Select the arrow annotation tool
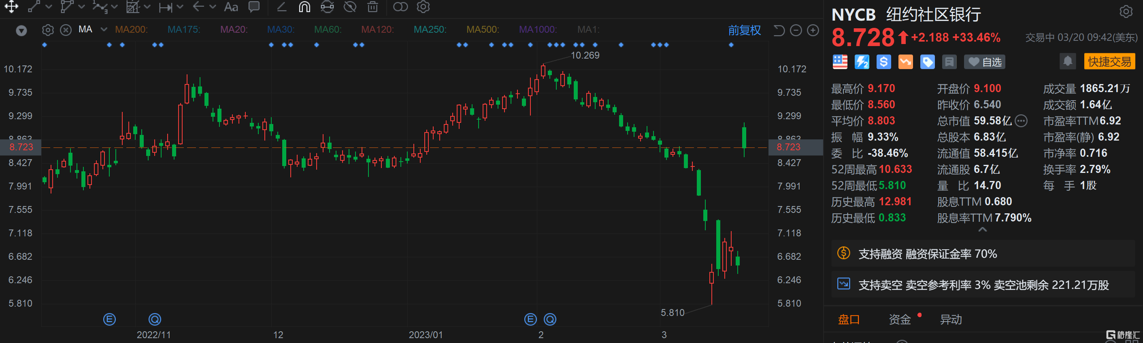 [198, 6]
